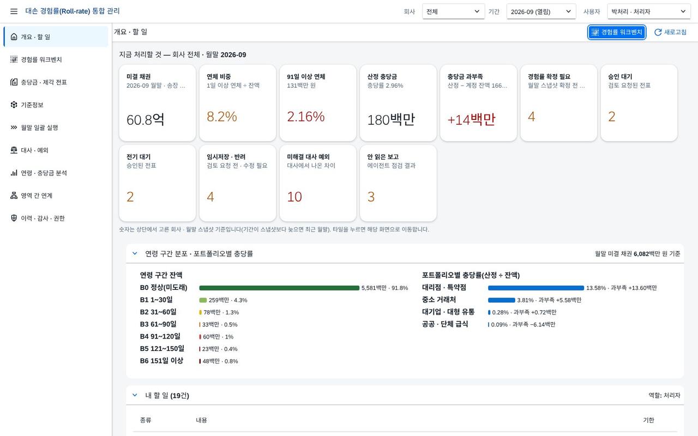This screenshot has height=436, width=698.
Task: Click the bar chart icon beside 연령 · 충당금 분석
Action: (14, 173)
